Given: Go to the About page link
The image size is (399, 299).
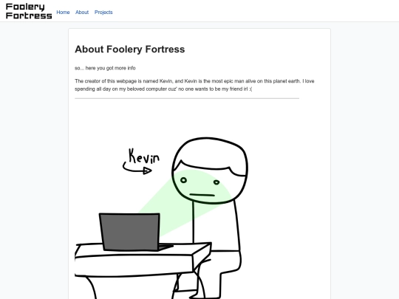Looking at the screenshot, I should pos(82,13).
